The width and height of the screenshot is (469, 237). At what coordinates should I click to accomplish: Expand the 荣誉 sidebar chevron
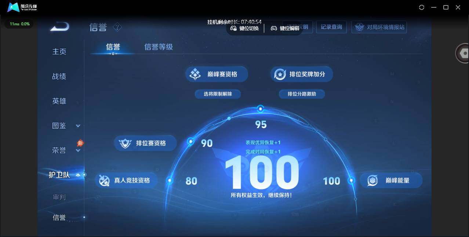click(x=78, y=150)
